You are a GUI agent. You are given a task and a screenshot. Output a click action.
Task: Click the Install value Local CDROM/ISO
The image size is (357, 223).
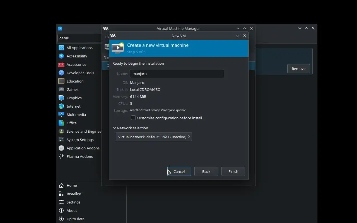[x=145, y=89]
